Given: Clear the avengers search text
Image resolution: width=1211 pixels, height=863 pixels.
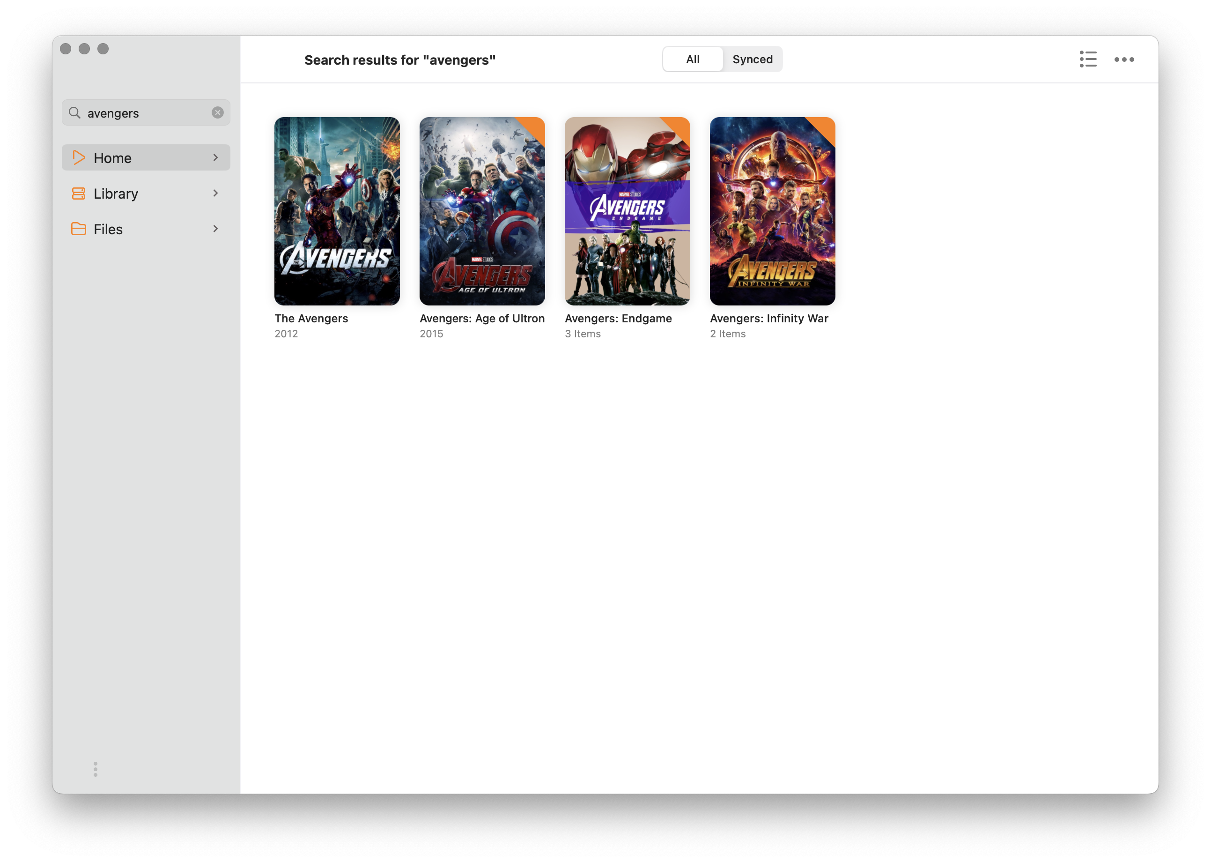Looking at the screenshot, I should 217,112.
